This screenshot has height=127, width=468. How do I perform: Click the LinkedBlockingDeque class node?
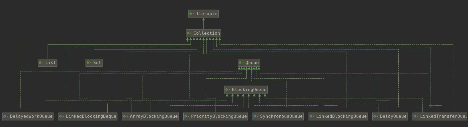pos(88,116)
